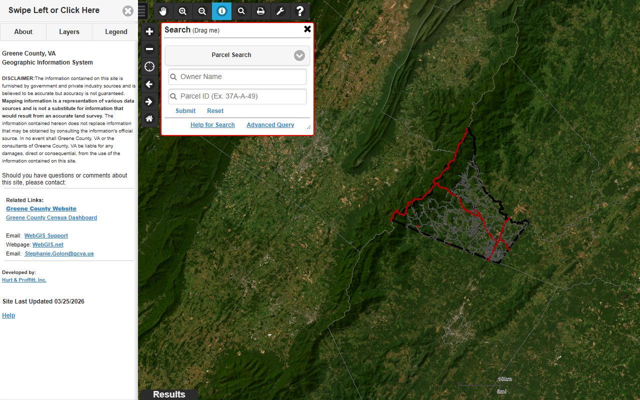Screen dimensions: 640x400
Task: Activate the Zoom In magnifier tool
Action: pos(182,11)
